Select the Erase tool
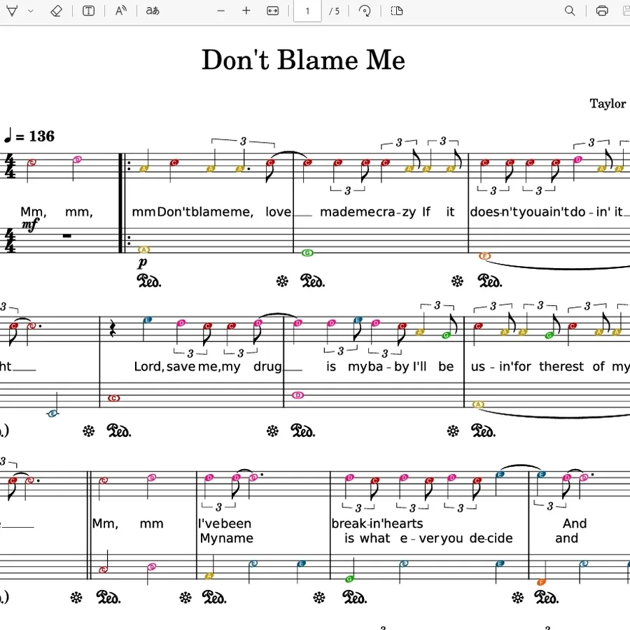 (56, 10)
